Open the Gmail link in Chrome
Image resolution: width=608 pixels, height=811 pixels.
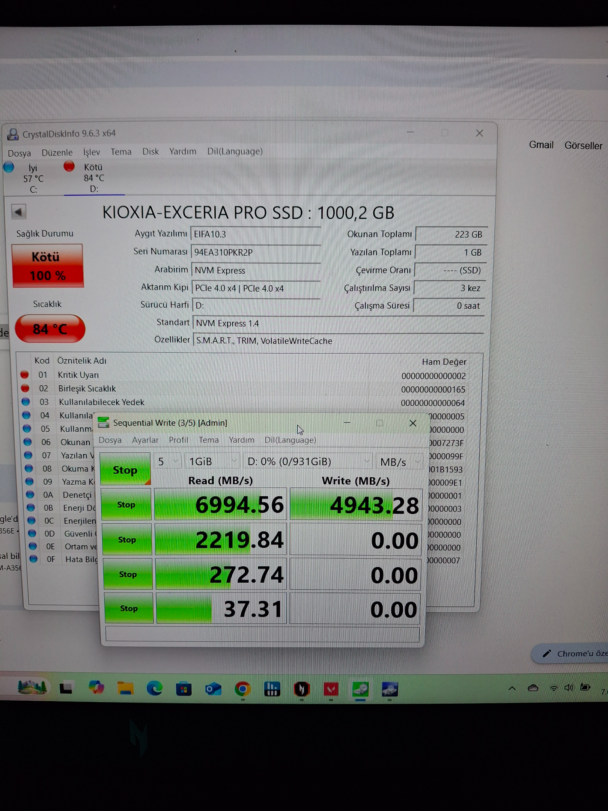click(x=541, y=145)
